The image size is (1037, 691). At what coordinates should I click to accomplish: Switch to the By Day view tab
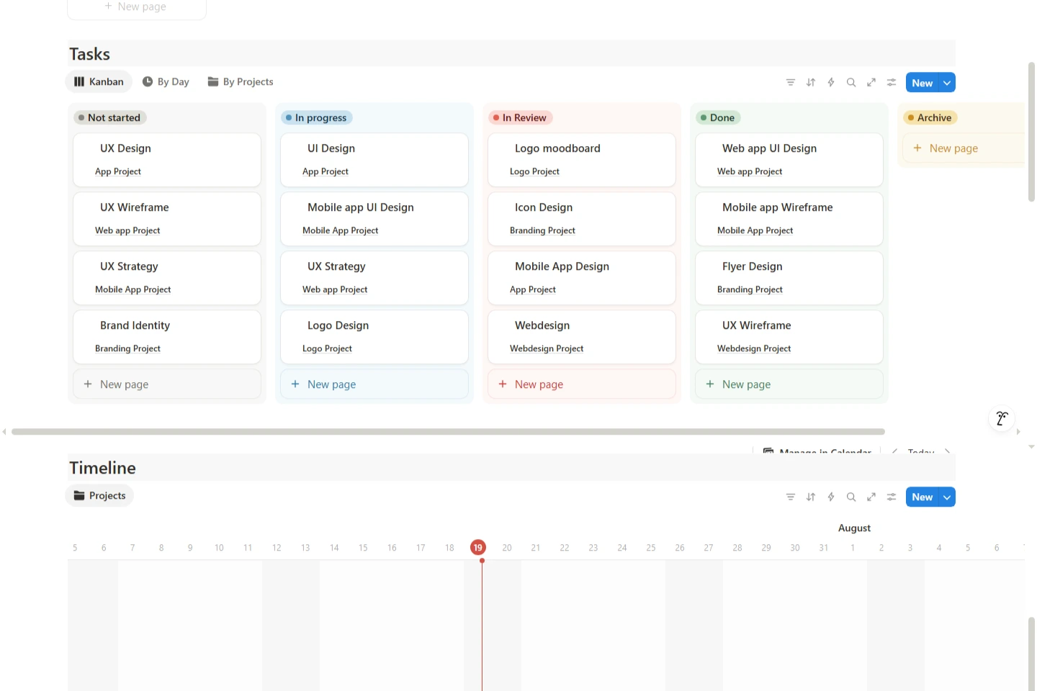point(166,82)
